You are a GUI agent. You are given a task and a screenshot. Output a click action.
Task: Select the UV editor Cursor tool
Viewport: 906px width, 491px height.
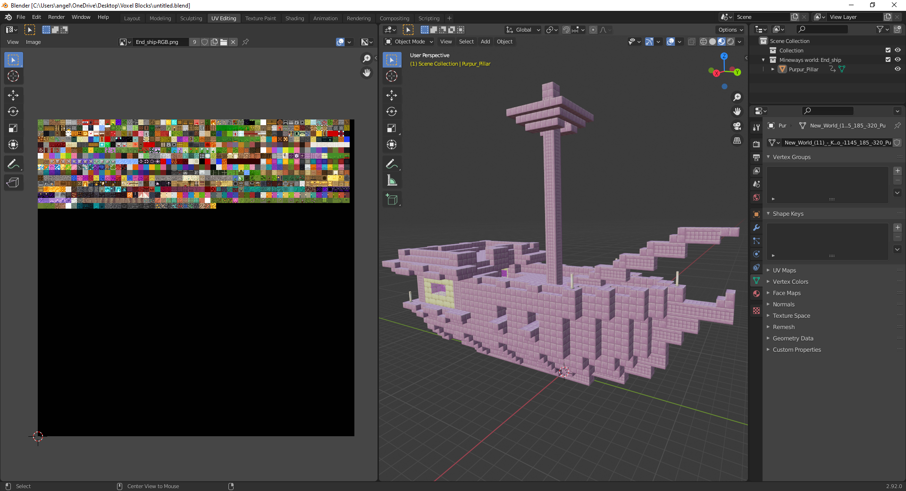[13, 76]
